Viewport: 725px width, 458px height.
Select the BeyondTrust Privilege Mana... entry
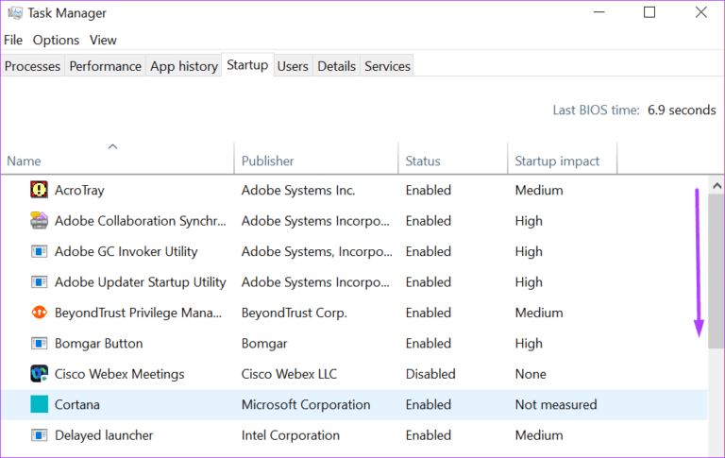click(138, 313)
